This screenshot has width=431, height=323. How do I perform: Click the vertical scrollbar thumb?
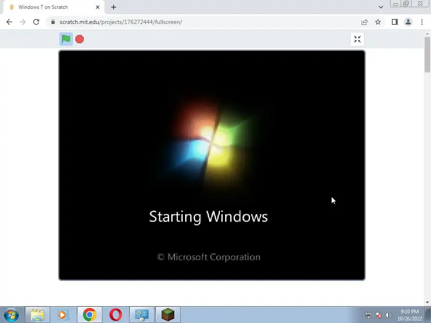427,54
